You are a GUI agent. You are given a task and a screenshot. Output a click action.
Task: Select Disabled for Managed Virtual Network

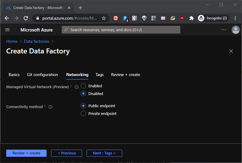[83, 94]
